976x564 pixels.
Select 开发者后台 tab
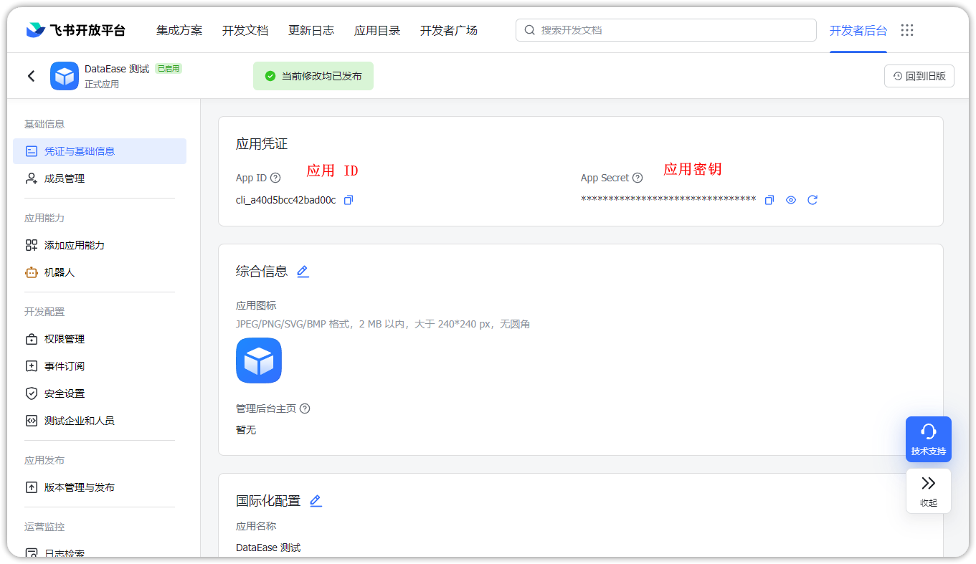click(858, 30)
